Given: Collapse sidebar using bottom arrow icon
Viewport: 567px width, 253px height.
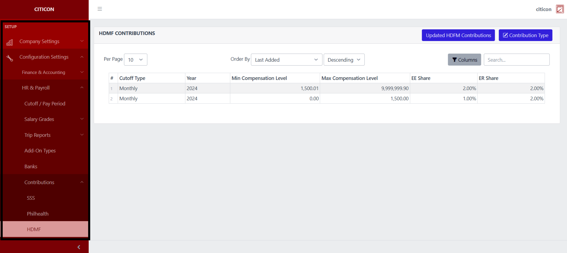Looking at the screenshot, I should (79, 247).
